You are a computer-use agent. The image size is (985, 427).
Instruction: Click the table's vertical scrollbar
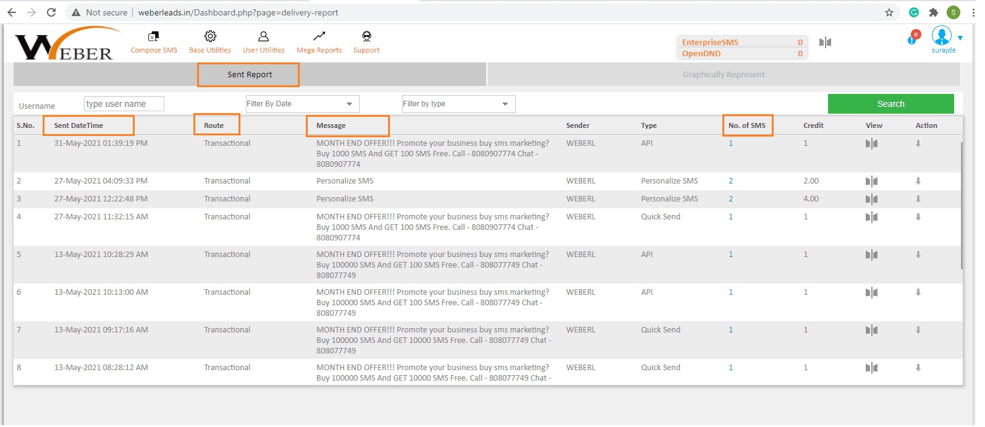pos(961,204)
